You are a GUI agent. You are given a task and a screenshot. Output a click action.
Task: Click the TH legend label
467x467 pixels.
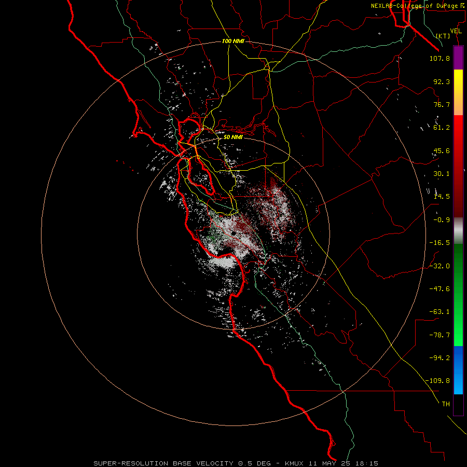pyautogui.click(x=446, y=404)
